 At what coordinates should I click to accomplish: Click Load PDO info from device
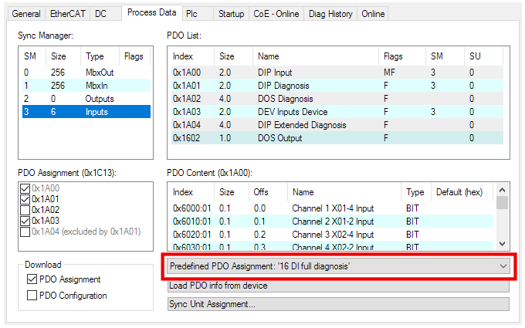tap(338, 286)
